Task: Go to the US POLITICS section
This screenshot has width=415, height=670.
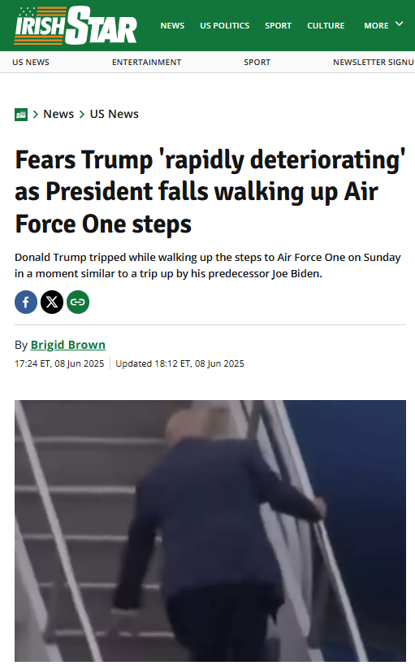Action: (225, 26)
